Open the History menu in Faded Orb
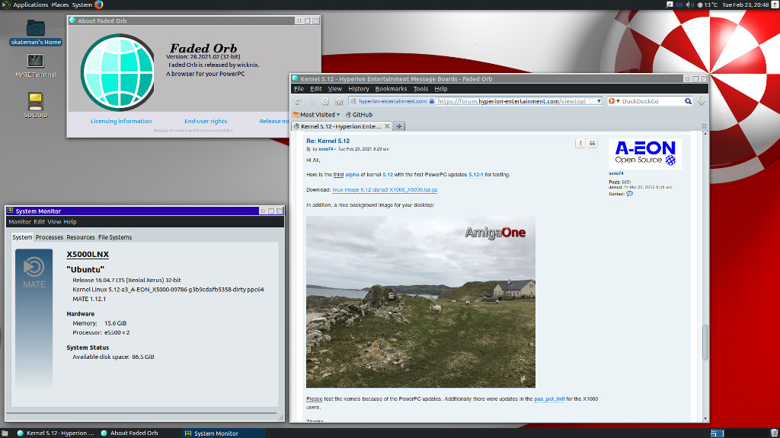This screenshot has height=438, width=780. click(x=359, y=89)
